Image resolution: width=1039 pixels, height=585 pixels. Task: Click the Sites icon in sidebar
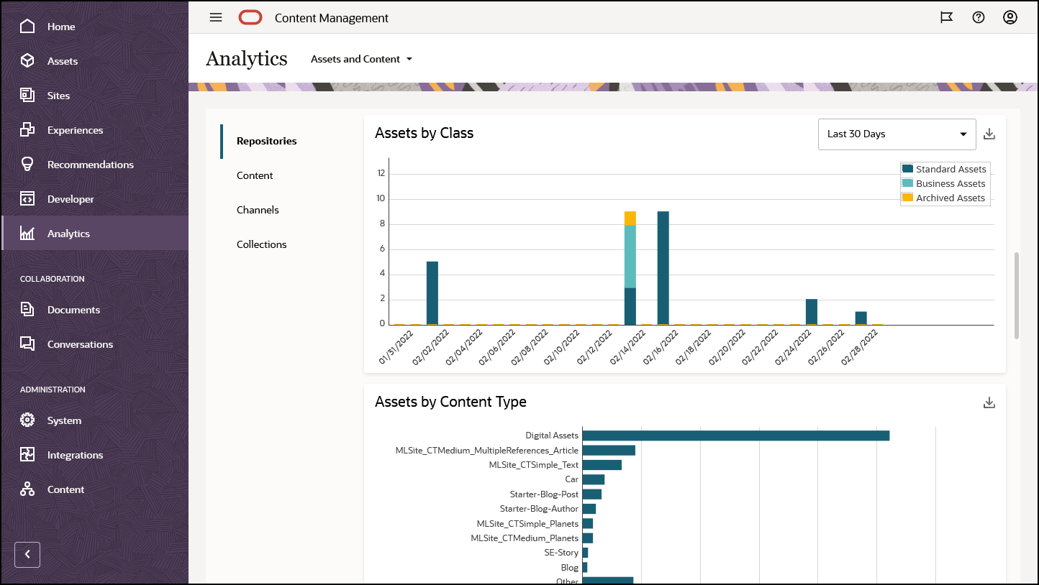[27, 96]
